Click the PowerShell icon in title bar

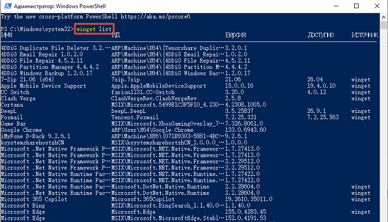click(x=8, y=6)
